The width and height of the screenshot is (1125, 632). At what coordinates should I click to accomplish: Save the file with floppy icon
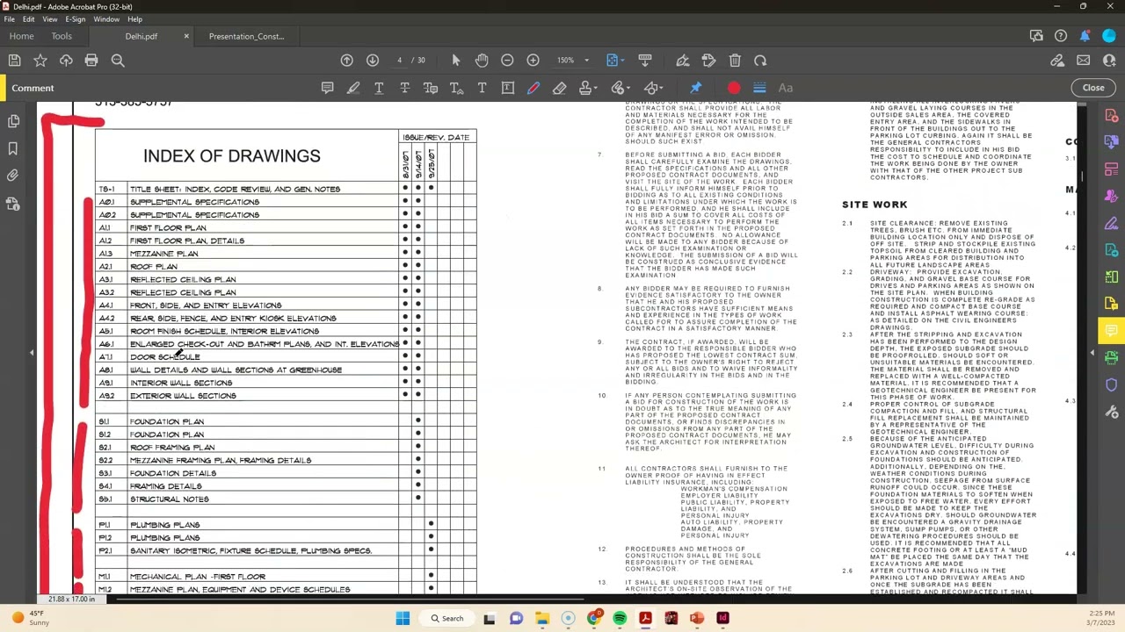point(15,61)
